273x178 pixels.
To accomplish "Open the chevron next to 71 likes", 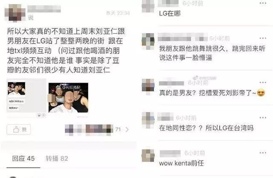I will 127,129.
